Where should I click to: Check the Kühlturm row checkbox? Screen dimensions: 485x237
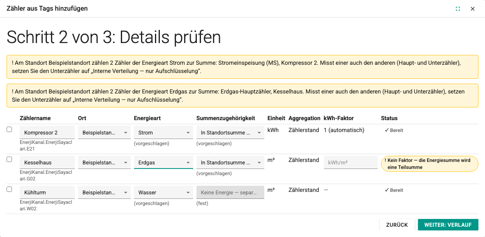pyautogui.click(x=9, y=189)
